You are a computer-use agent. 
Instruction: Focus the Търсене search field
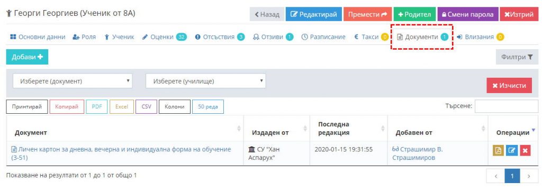pyautogui.click(x=507, y=106)
